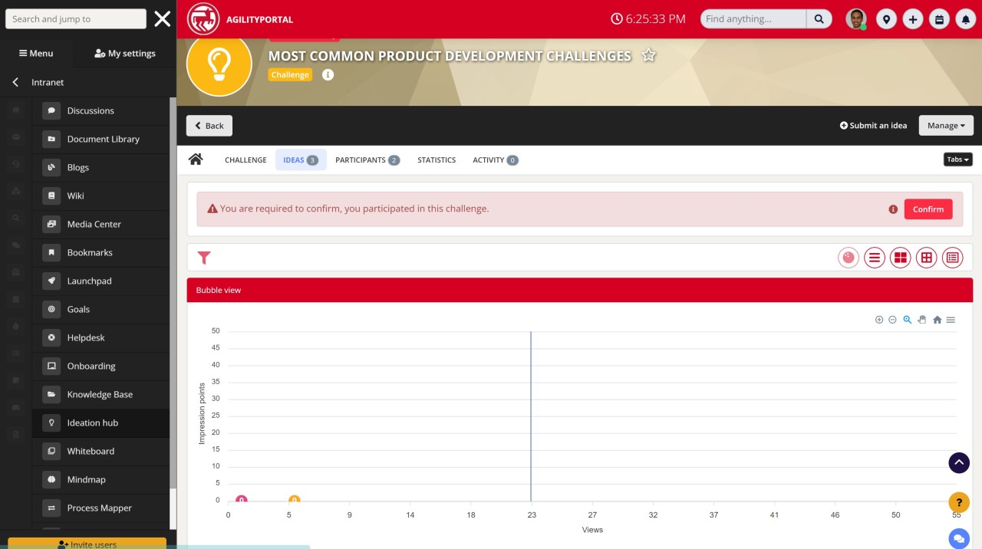Switch to the Statistics tab
The width and height of the screenshot is (982, 549).
(437, 160)
